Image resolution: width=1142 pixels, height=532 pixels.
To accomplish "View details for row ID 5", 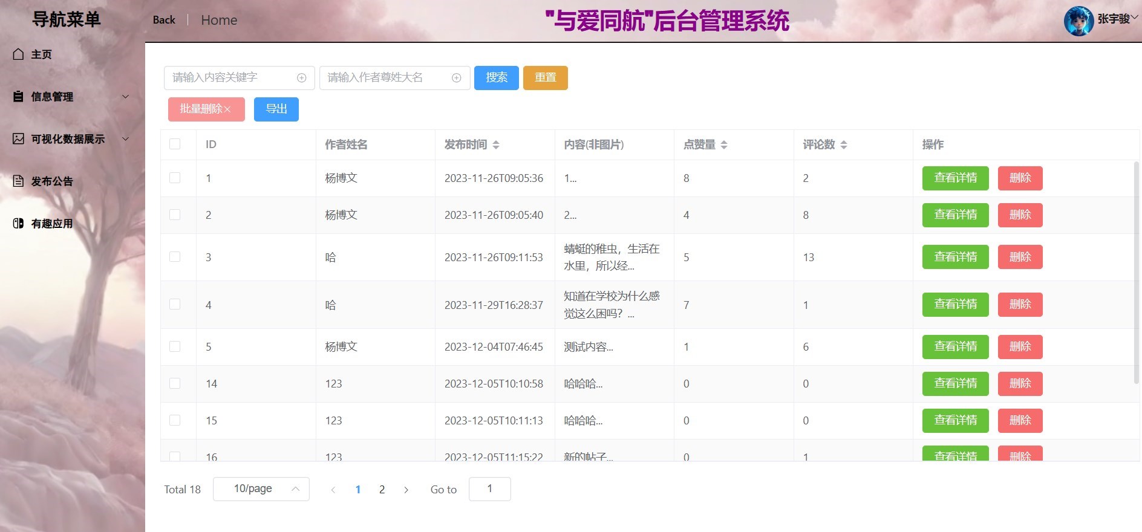I will [956, 347].
